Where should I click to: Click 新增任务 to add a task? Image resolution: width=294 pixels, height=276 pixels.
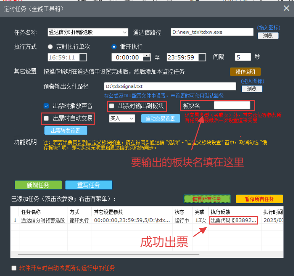pyautogui.click(x=38, y=185)
